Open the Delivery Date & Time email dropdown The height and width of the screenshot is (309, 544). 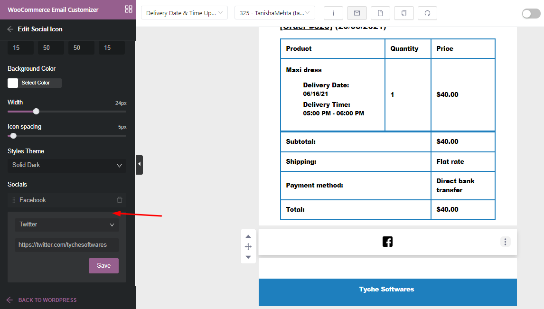coord(184,13)
